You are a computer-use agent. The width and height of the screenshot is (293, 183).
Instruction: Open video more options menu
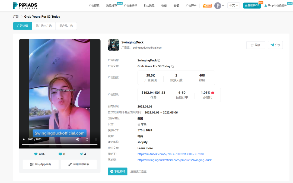click(96, 140)
